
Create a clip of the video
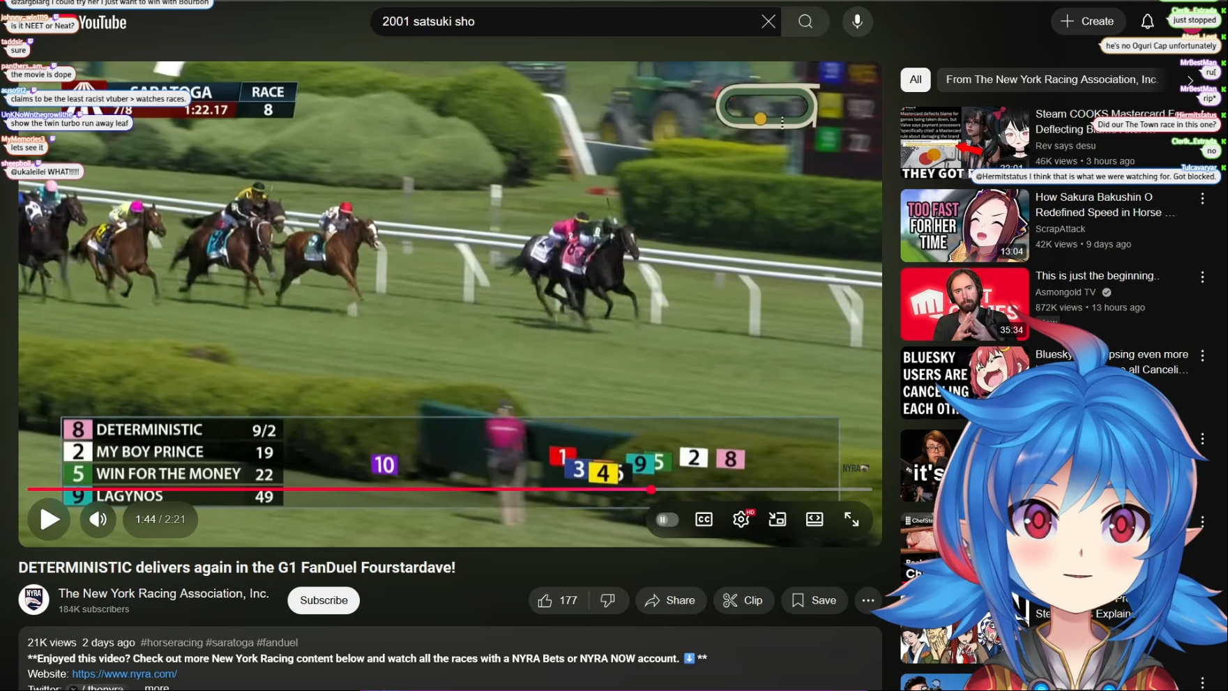coord(743,600)
